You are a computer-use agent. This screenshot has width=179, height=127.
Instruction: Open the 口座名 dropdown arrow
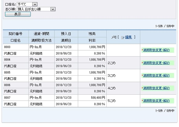(35, 4)
